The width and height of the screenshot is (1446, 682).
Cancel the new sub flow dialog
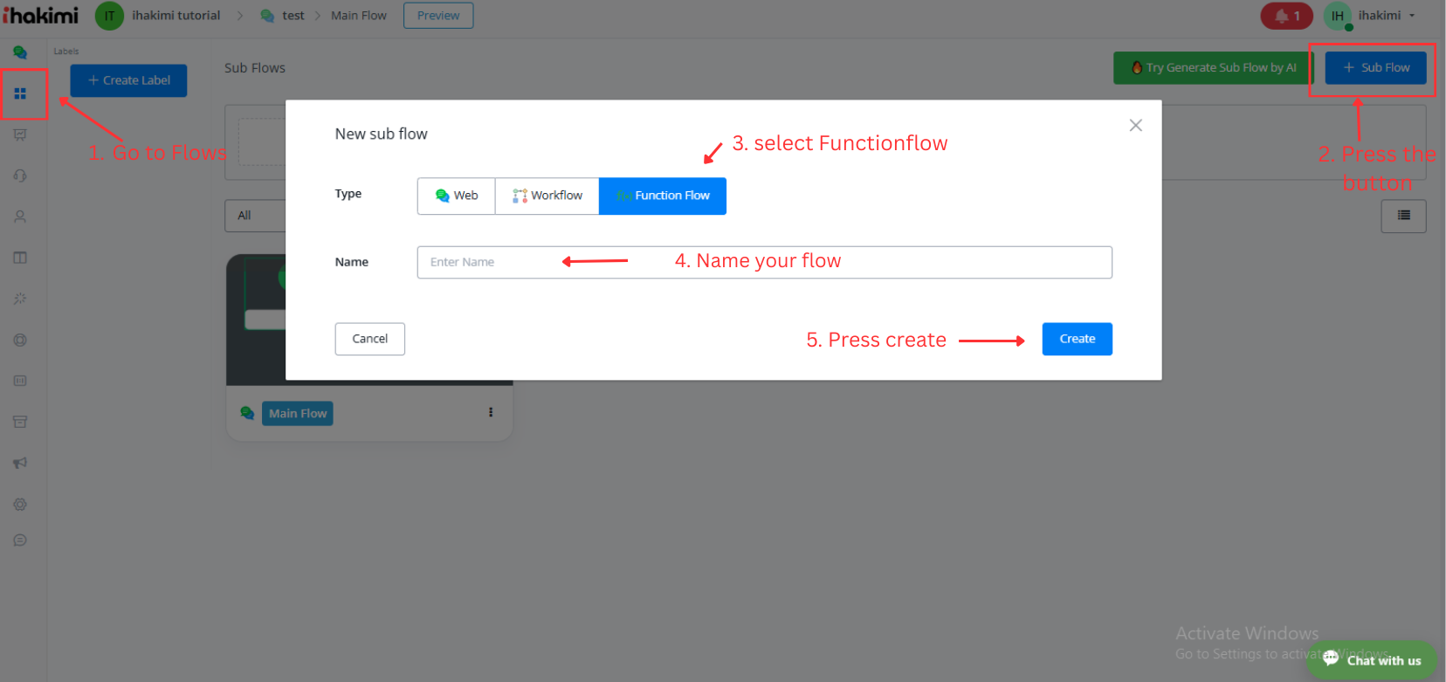point(369,339)
